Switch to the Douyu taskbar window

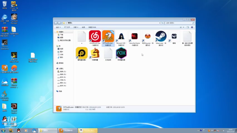(x=68, y=131)
